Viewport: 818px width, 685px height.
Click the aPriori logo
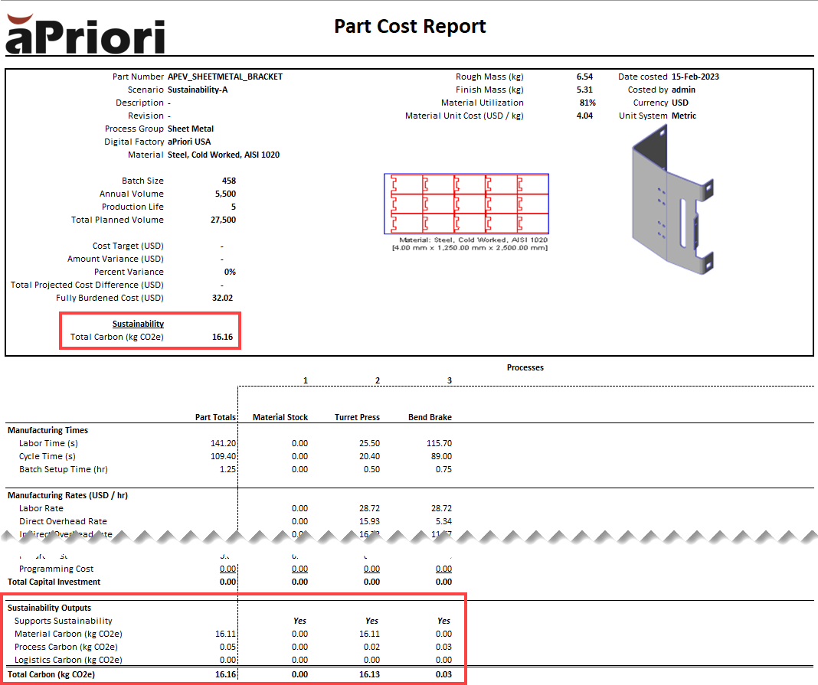coord(86,34)
